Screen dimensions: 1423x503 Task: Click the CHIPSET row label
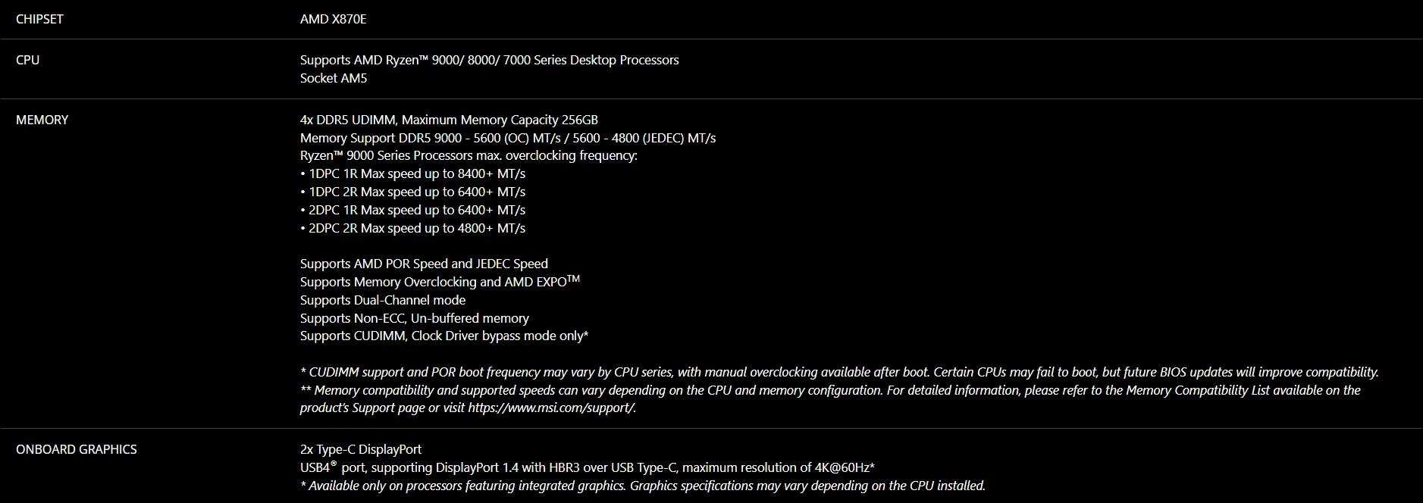39,19
